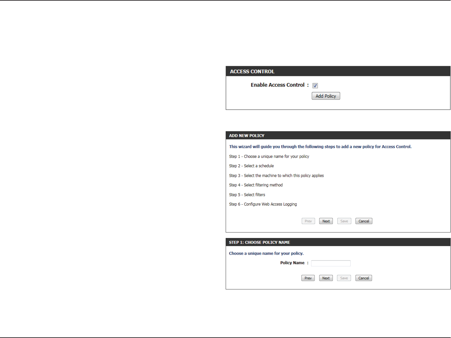The image size is (451, 338).
Task: Click Cancel in the Add New Policy wizard
Action: click(364, 221)
